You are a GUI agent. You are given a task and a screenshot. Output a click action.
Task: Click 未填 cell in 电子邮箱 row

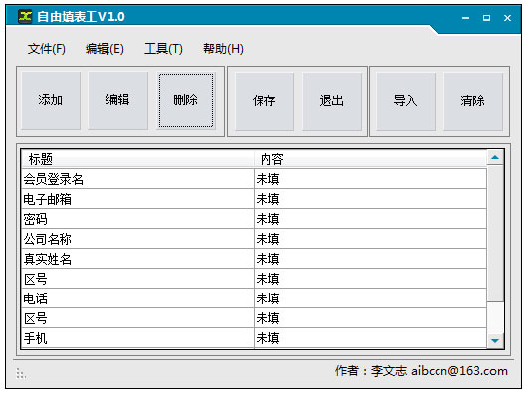(370, 199)
